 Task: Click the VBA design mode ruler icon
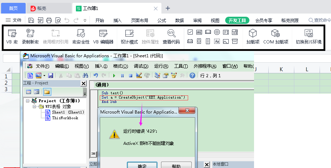139,75
